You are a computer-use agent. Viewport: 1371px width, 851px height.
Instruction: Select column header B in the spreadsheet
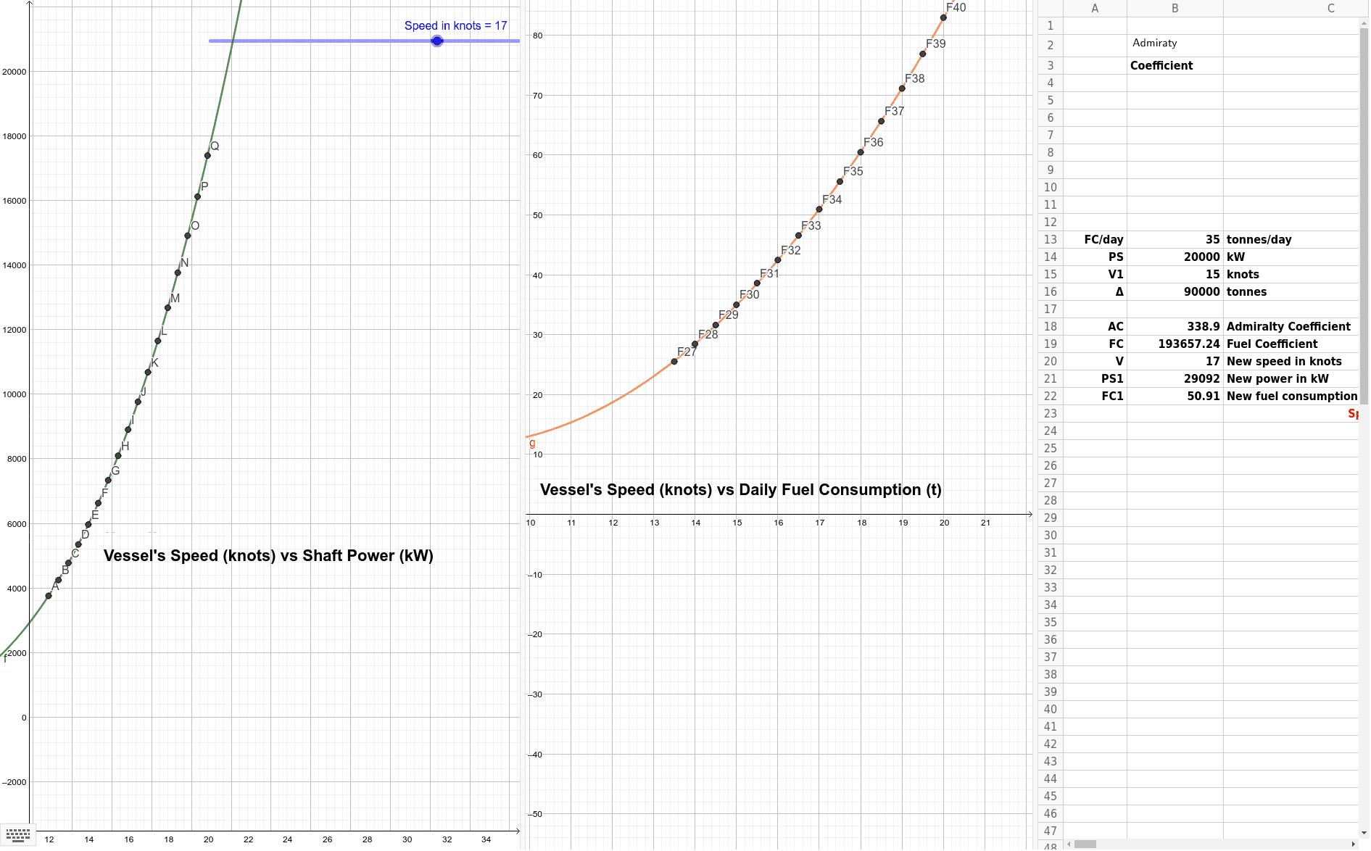point(1175,8)
